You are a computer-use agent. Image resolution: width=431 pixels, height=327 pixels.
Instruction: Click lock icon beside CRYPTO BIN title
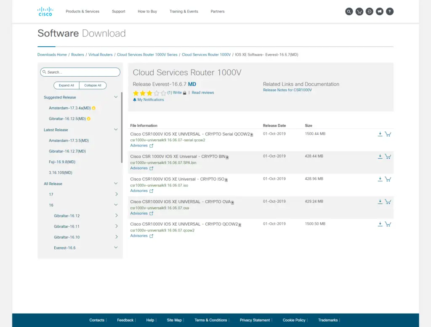tap(227, 157)
